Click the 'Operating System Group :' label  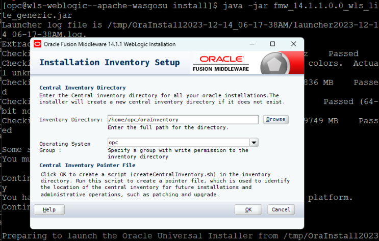(65, 147)
